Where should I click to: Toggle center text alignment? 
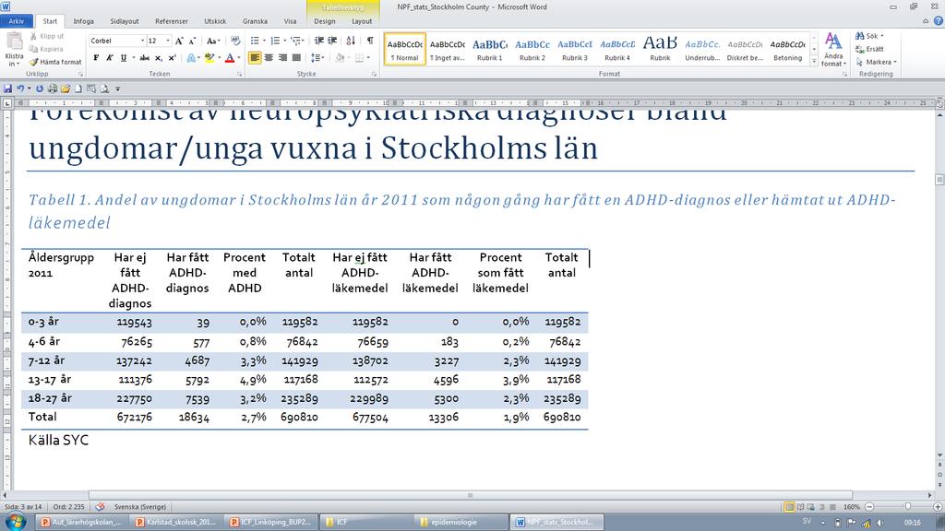click(269, 58)
